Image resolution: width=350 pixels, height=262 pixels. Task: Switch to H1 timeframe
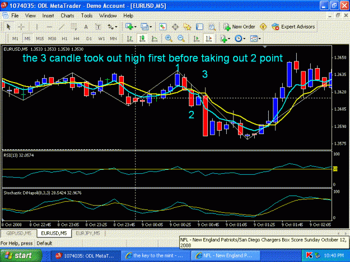[64, 39]
